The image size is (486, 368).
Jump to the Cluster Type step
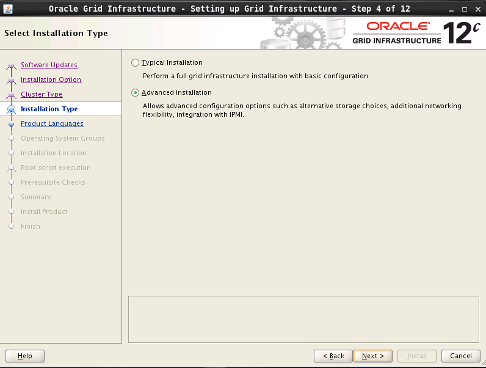click(42, 94)
